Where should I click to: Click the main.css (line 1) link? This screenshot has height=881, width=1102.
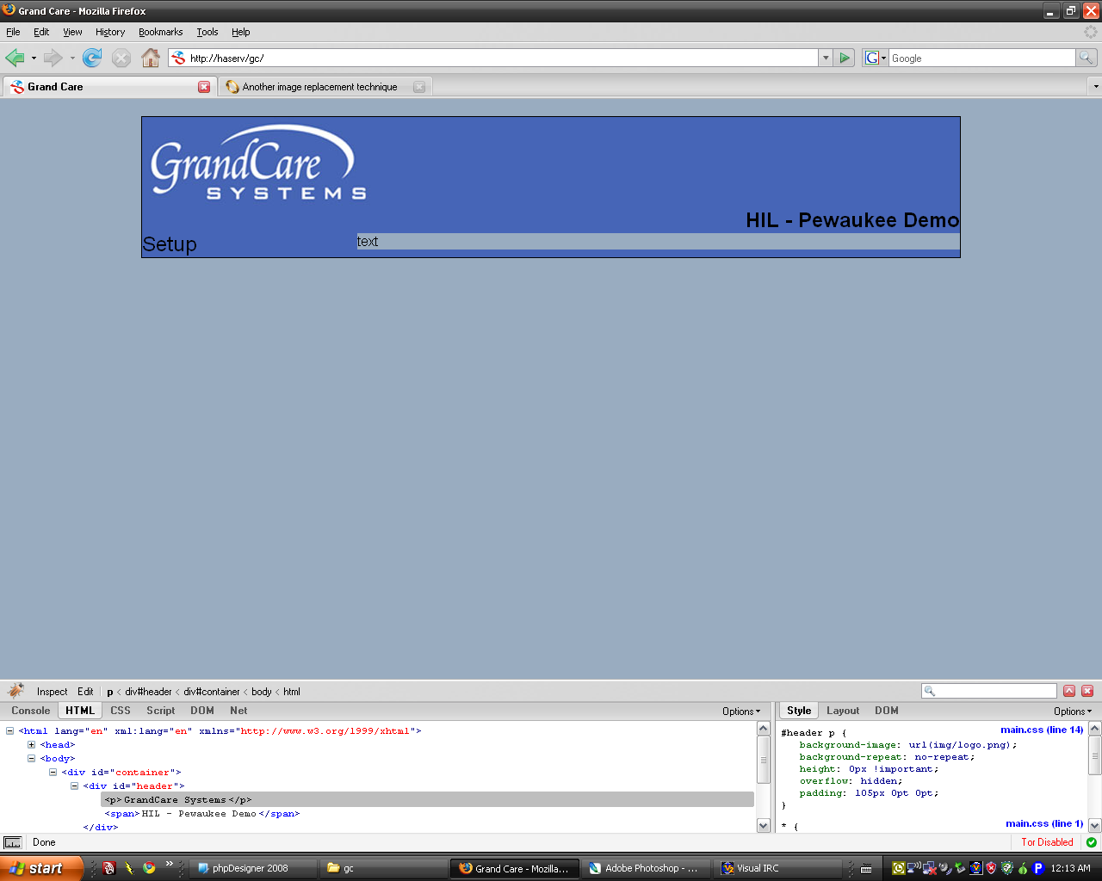click(1044, 823)
